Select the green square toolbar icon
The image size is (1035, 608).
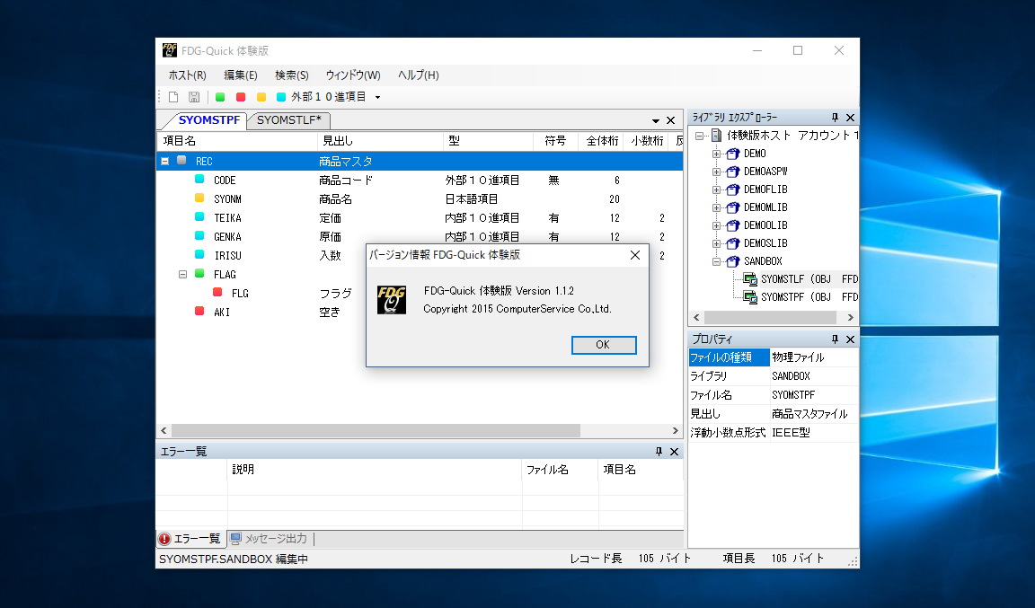point(220,97)
